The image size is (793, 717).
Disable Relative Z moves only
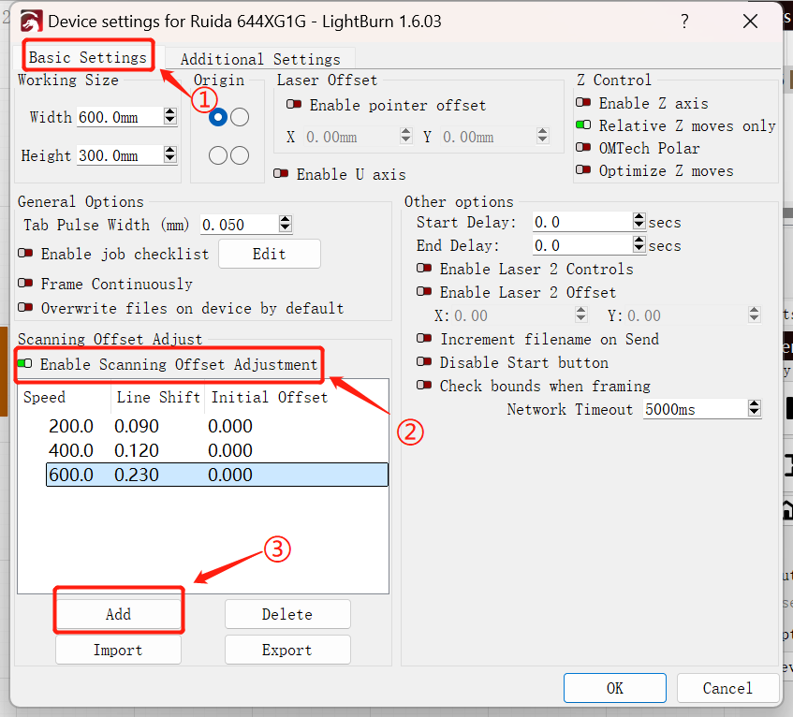pyautogui.click(x=583, y=125)
